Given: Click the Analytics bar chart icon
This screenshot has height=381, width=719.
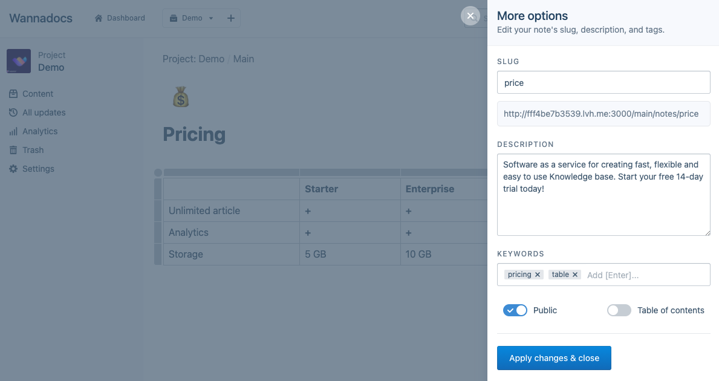Looking at the screenshot, I should point(13,131).
